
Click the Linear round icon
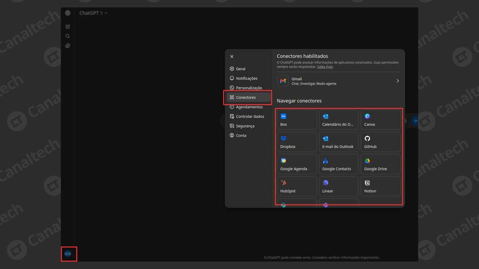click(326, 183)
